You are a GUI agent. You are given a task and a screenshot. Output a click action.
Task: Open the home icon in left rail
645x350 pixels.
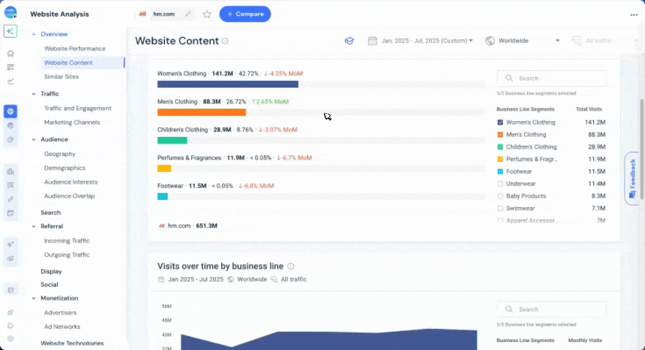pyautogui.click(x=10, y=53)
